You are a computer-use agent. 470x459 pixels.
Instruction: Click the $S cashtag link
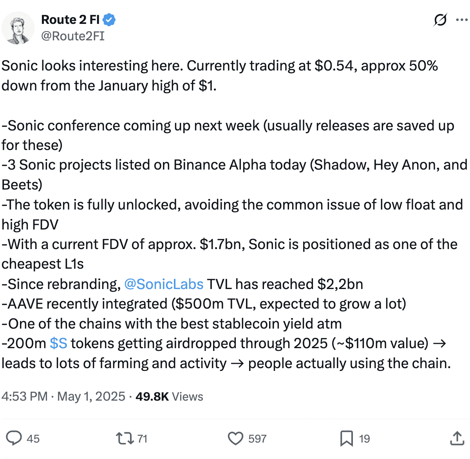(x=58, y=343)
